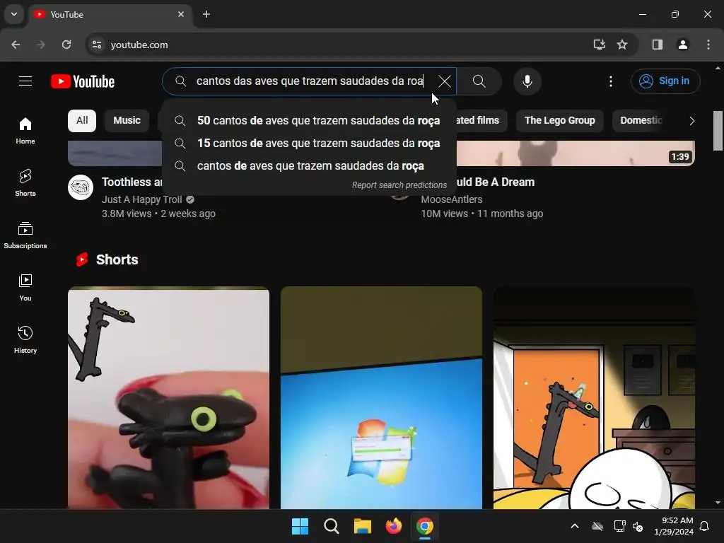This screenshot has width=724, height=543.
Task: Select the Domestic filter chip
Action: [x=641, y=120]
